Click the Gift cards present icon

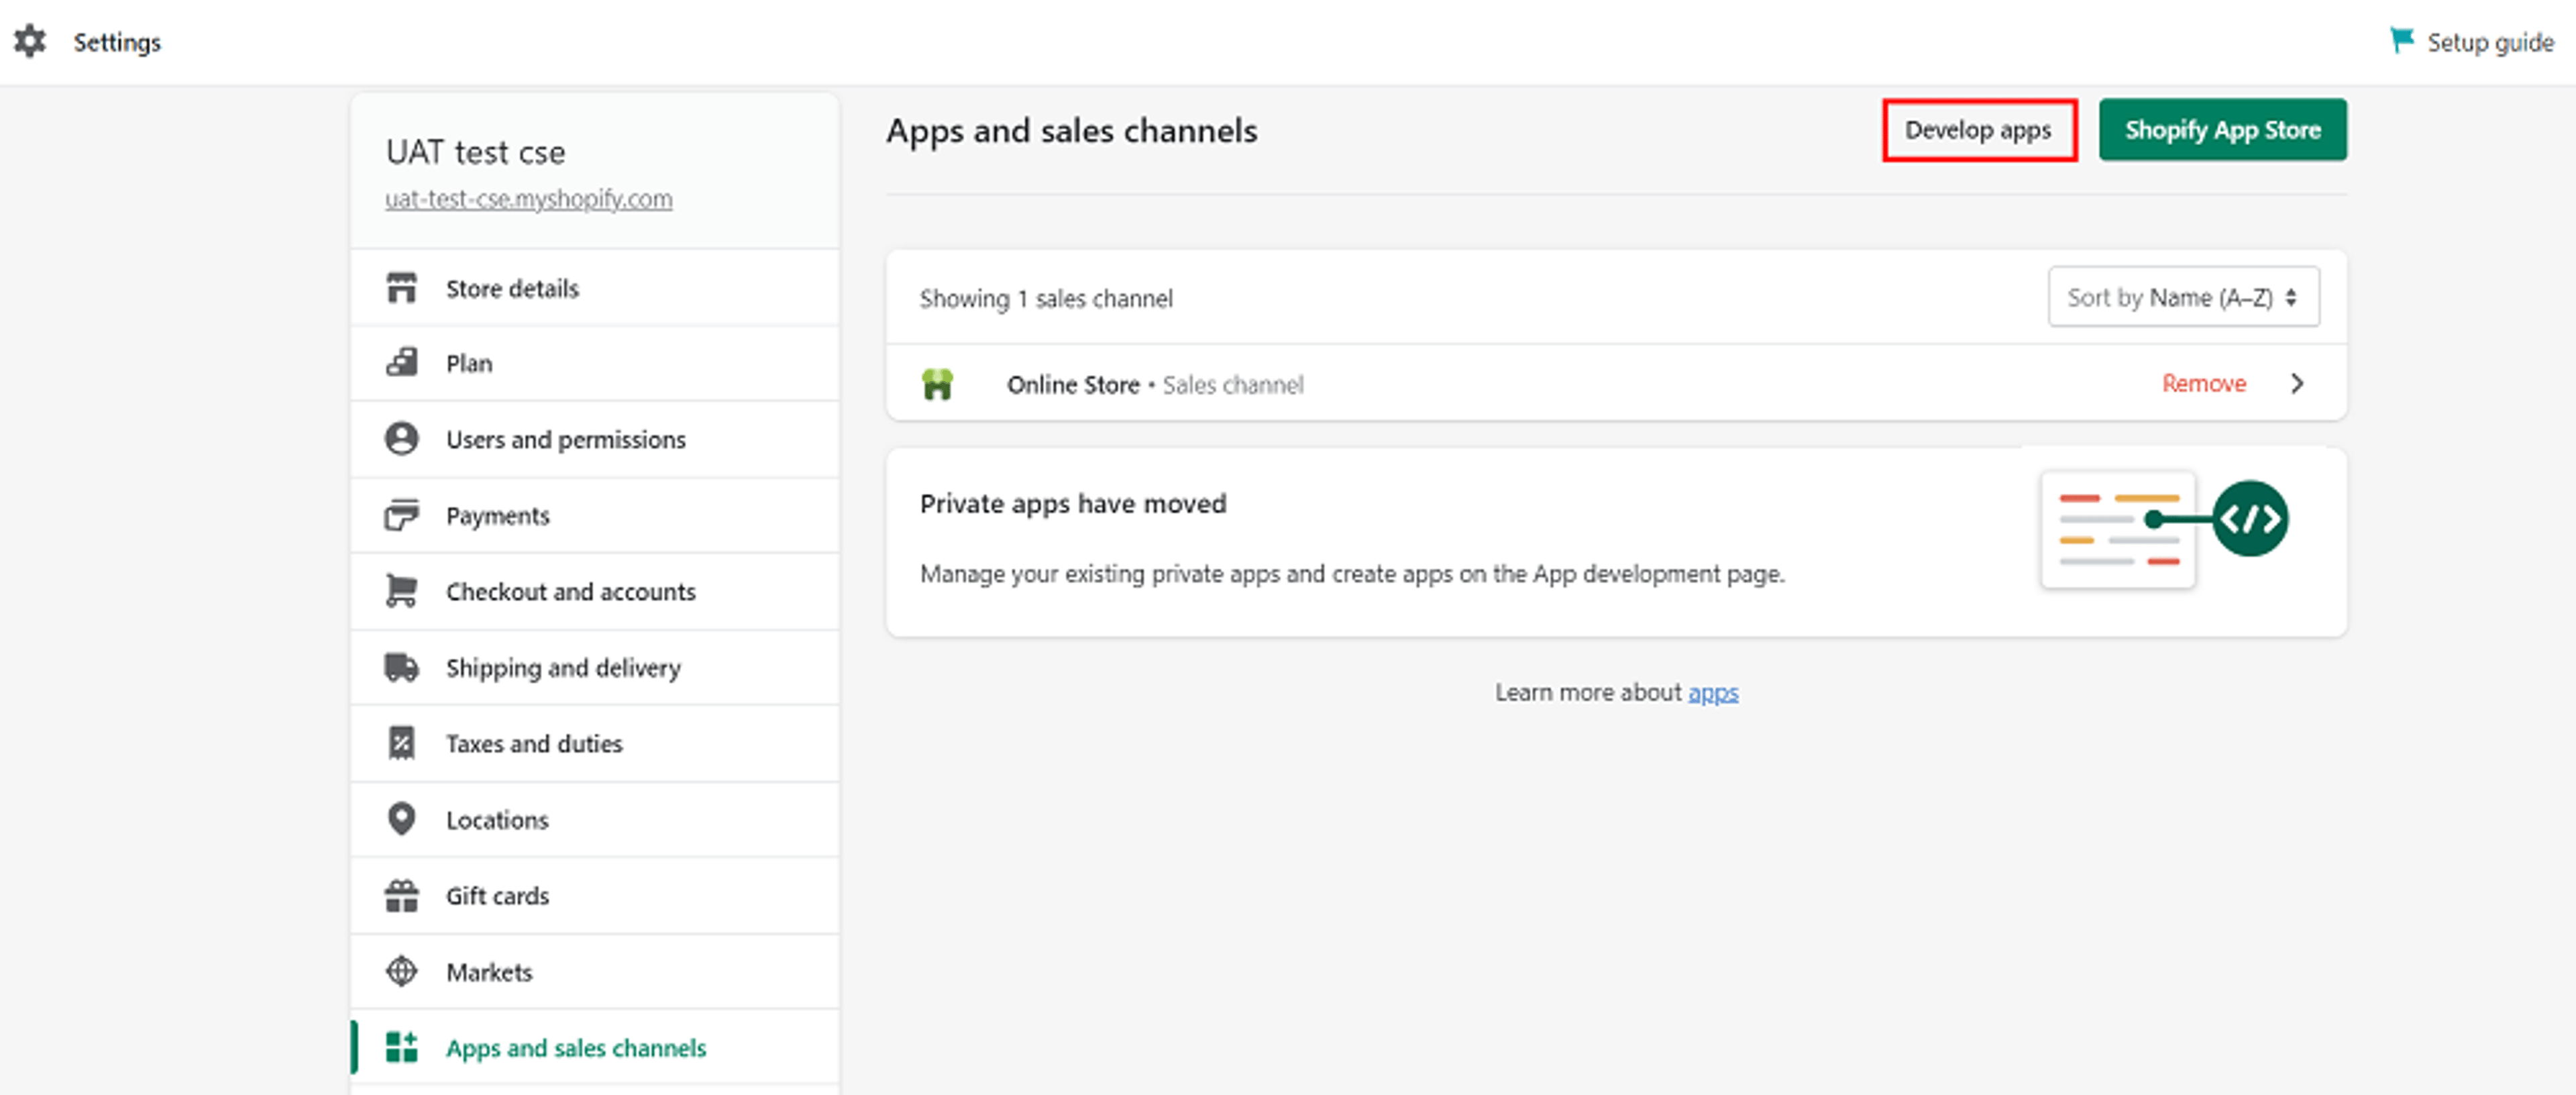(x=402, y=895)
